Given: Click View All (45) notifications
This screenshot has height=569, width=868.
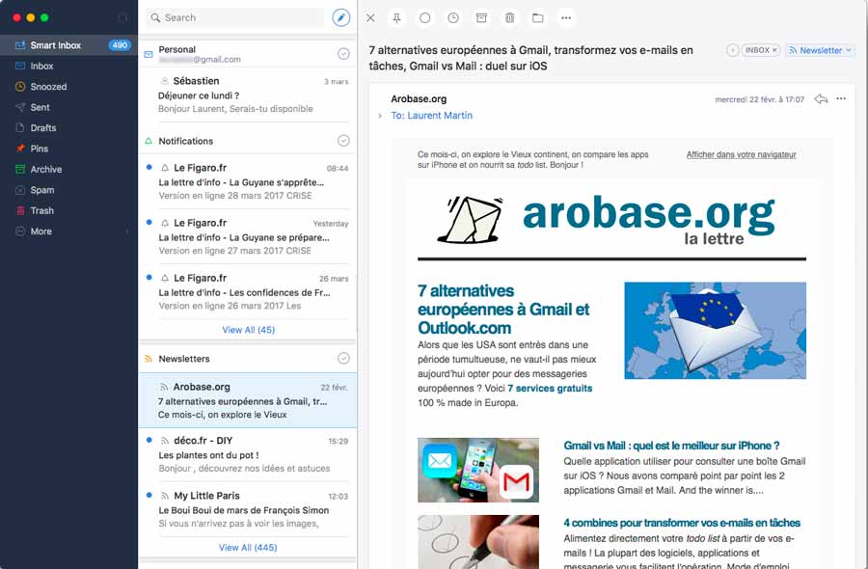Looking at the screenshot, I should (249, 330).
